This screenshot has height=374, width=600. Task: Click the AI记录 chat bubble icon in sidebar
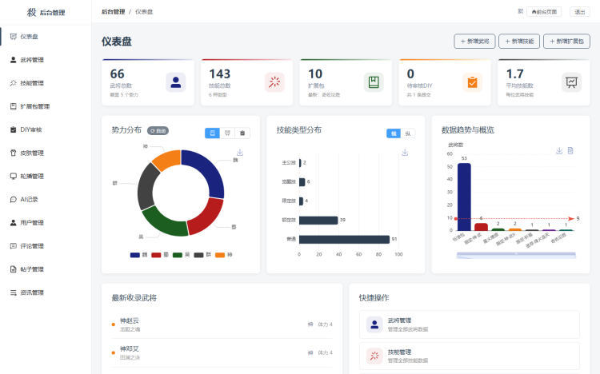coord(14,199)
